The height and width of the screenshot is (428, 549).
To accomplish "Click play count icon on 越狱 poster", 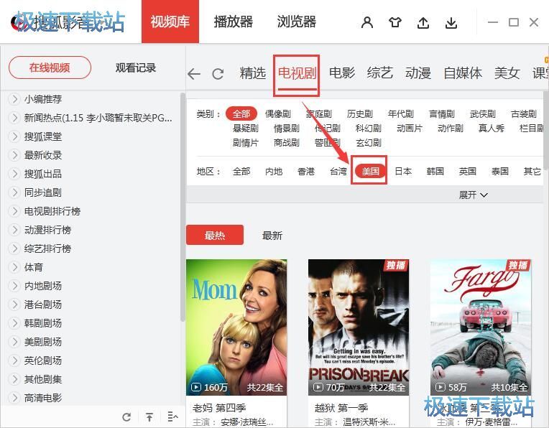I will (318, 387).
